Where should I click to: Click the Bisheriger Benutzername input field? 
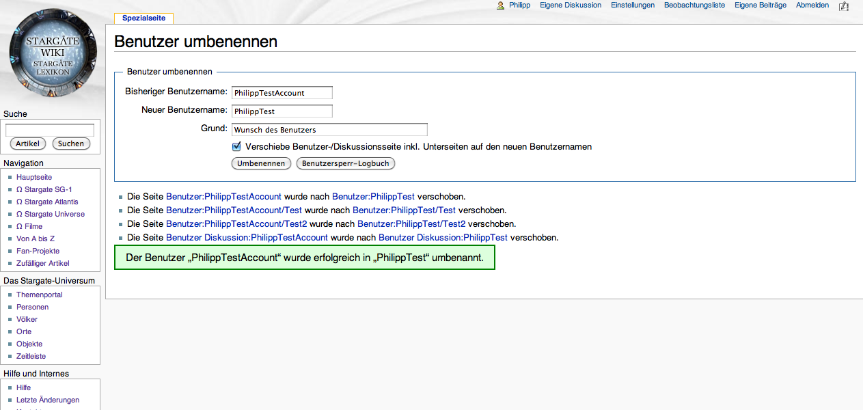[282, 92]
